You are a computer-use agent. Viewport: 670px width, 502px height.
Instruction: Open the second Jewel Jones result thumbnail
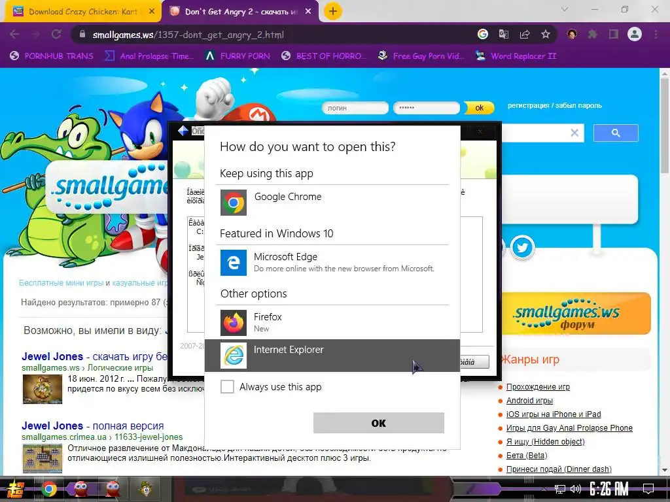(x=43, y=458)
